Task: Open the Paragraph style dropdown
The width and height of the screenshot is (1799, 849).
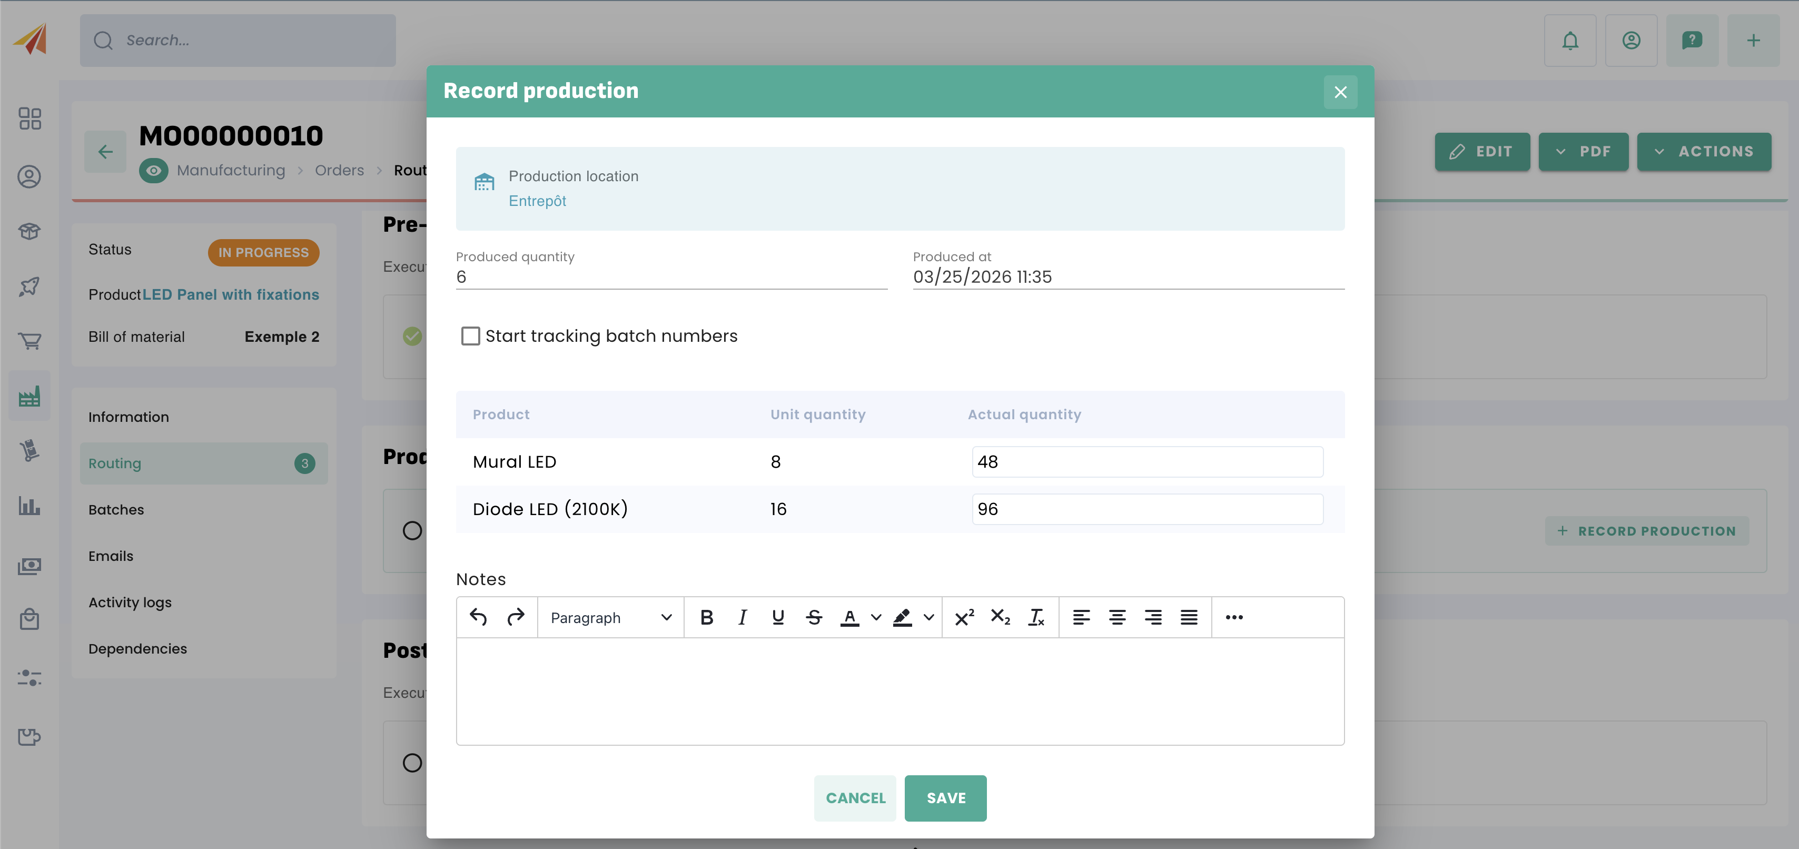Action: tap(610, 617)
